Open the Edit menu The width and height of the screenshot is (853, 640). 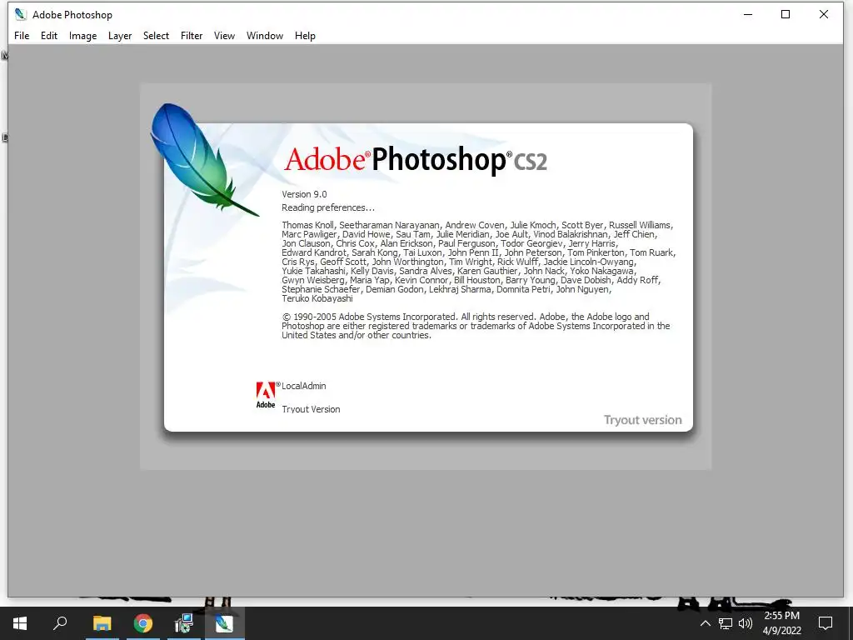point(49,35)
